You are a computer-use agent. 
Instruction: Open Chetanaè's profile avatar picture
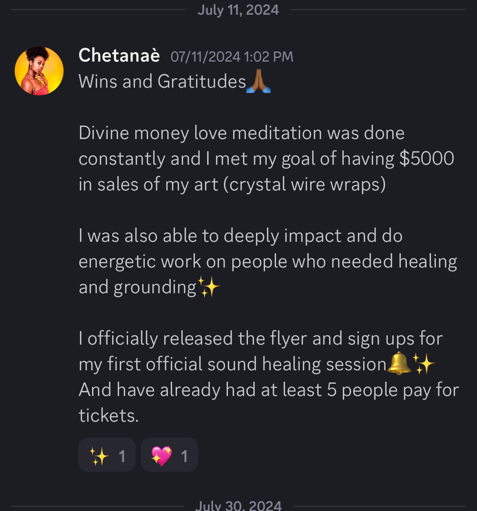(39, 71)
